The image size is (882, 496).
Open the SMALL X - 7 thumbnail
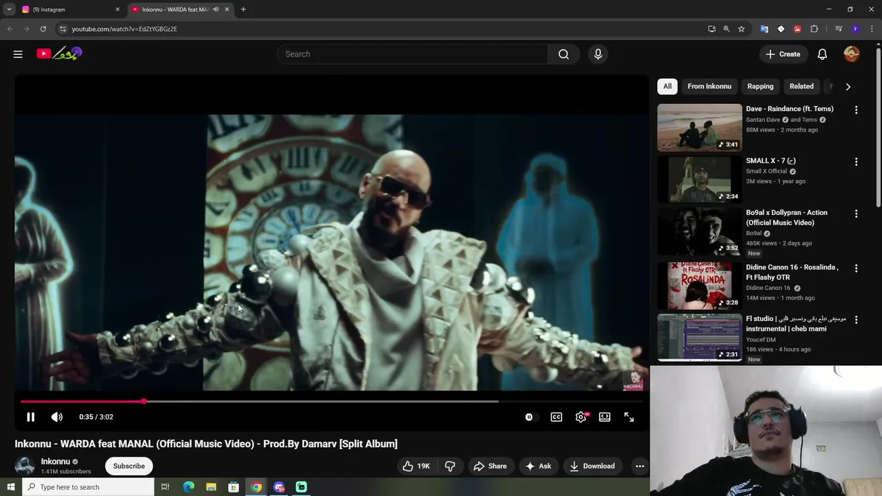tap(699, 179)
